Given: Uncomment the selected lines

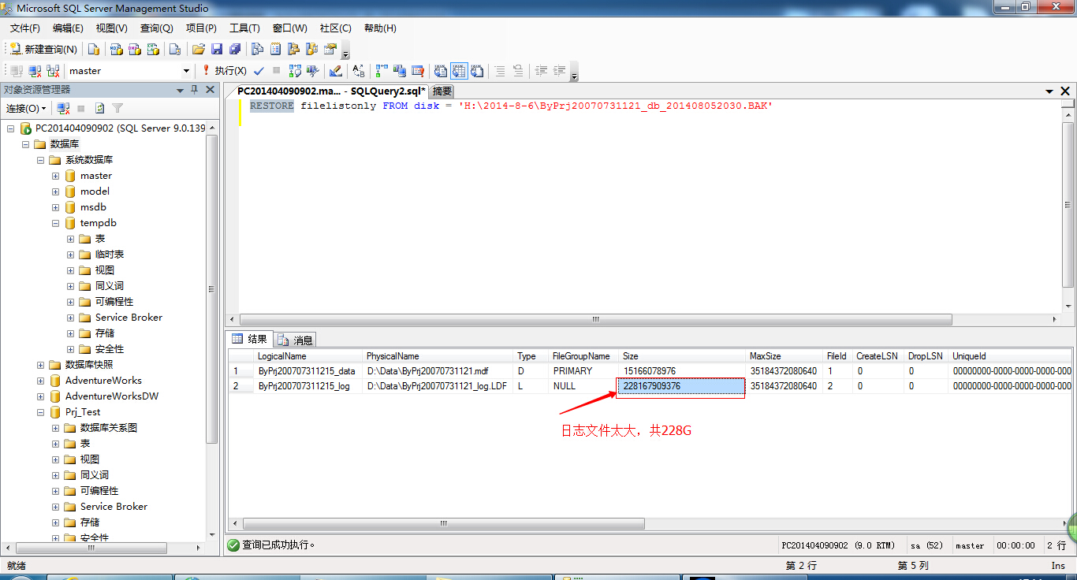Looking at the screenshot, I should (x=518, y=71).
